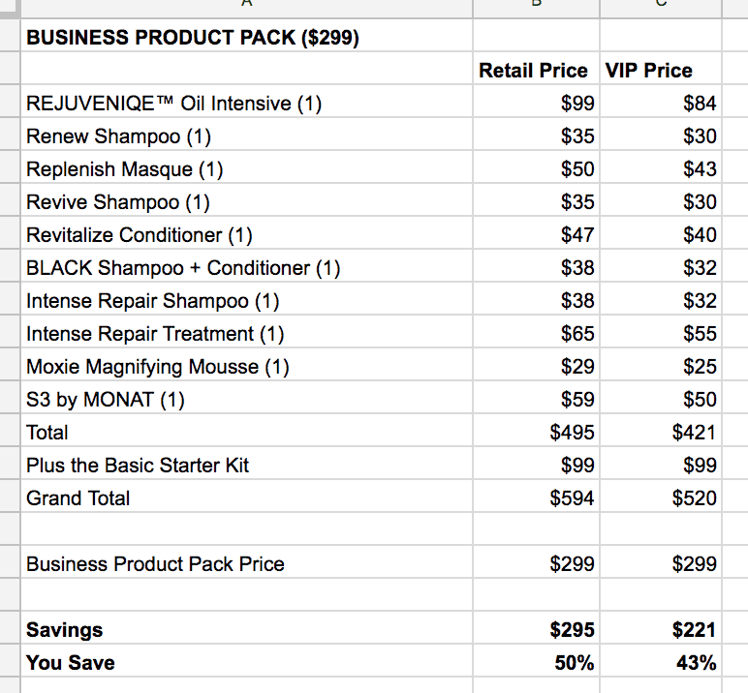
Task: Click the Retail Price header cell
Action: coord(534,71)
